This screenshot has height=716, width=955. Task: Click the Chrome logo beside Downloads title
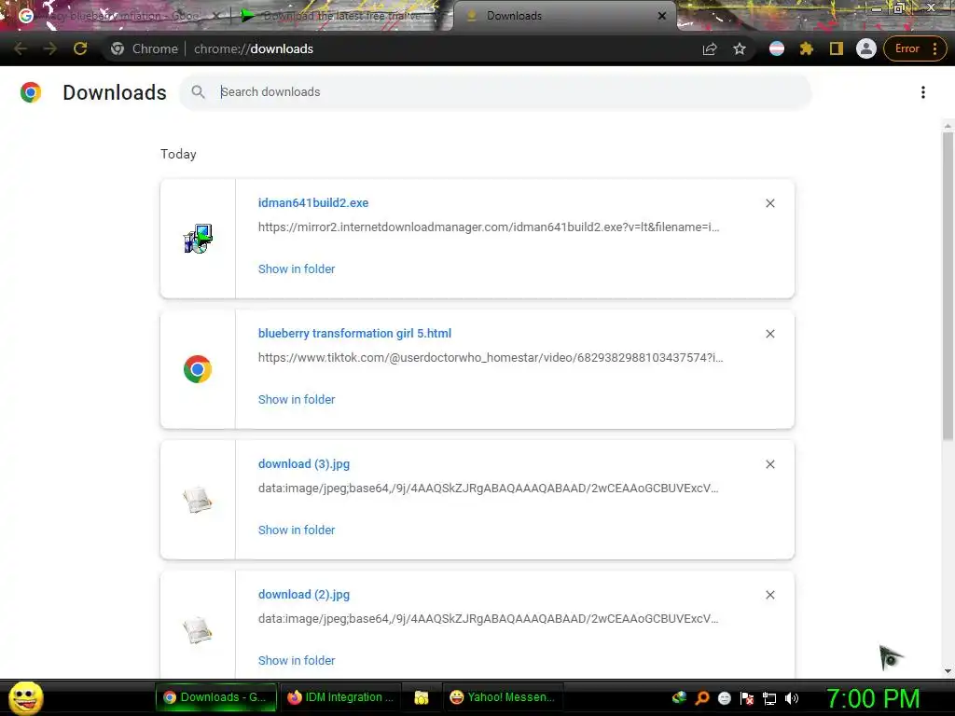point(31,92)
